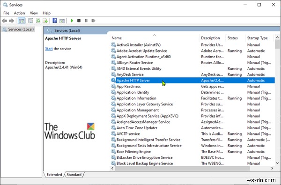Click the gear icon of BitLocker Drive Encryption Service
281x185 pixels.
113,157
